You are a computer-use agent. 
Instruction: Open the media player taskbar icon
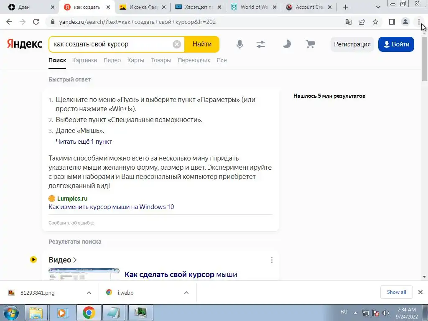(62, 313)
